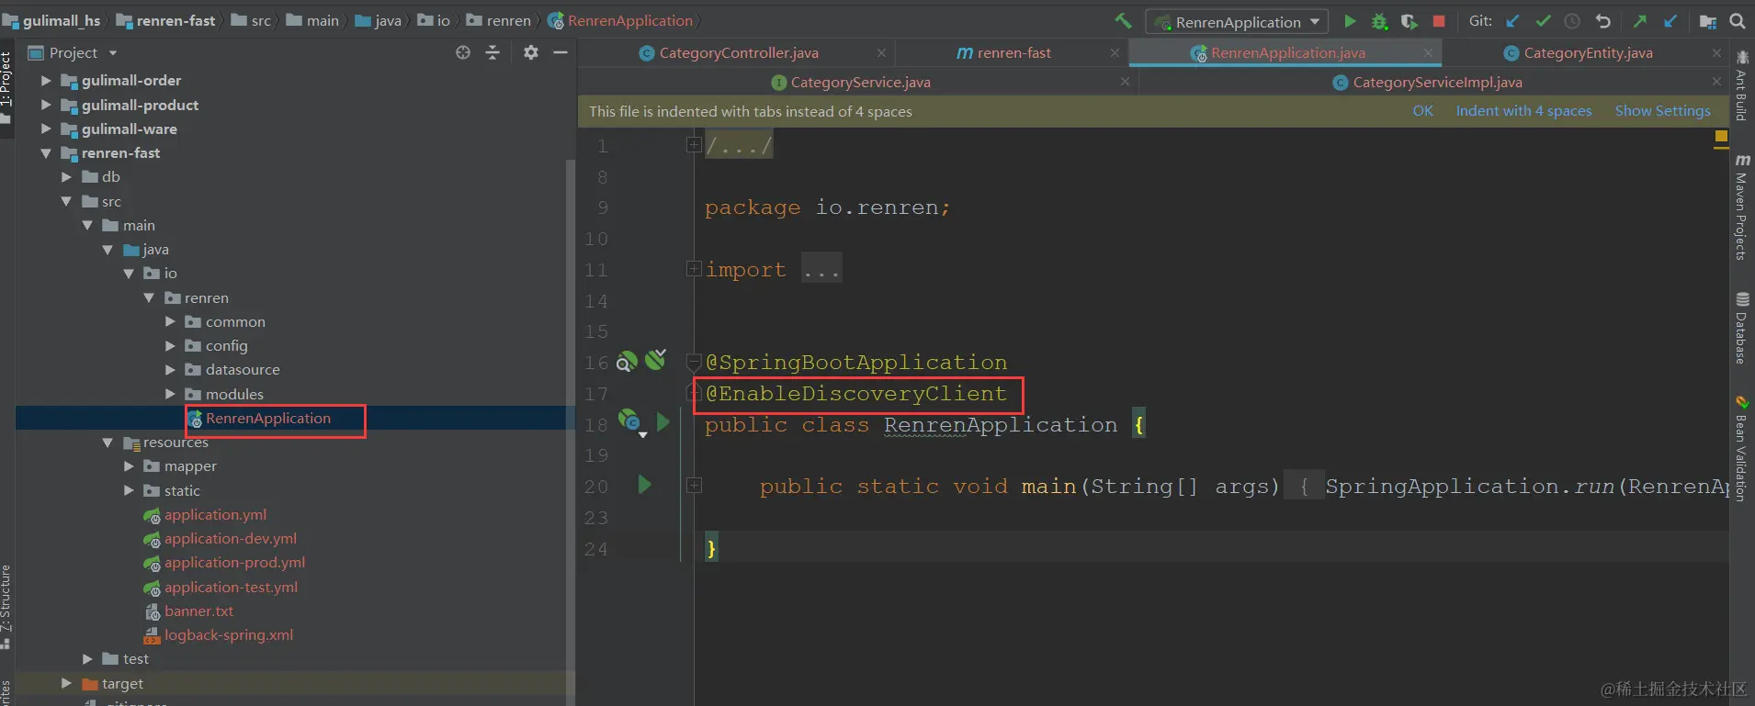
Task: Commit changes with Git checkmark icon
Action: (1543, 21)
